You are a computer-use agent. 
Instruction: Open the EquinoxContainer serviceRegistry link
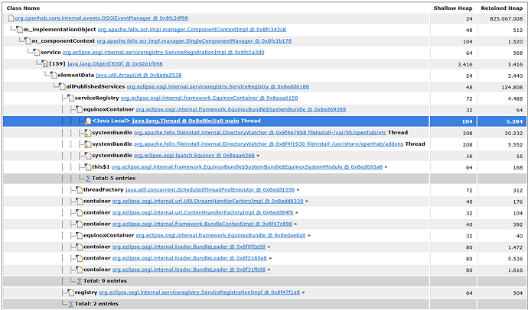[209, 98]
